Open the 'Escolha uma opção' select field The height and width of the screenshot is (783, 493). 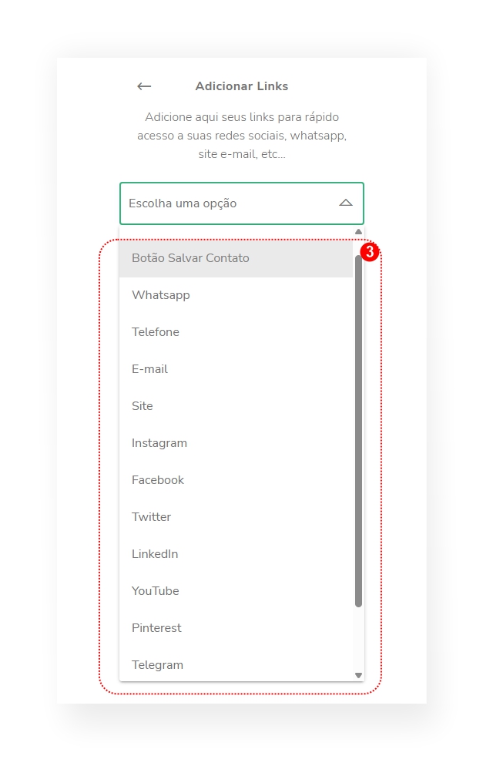(x=242, y=203)
